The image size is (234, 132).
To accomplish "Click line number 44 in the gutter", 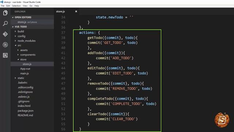I will point(63,68).
